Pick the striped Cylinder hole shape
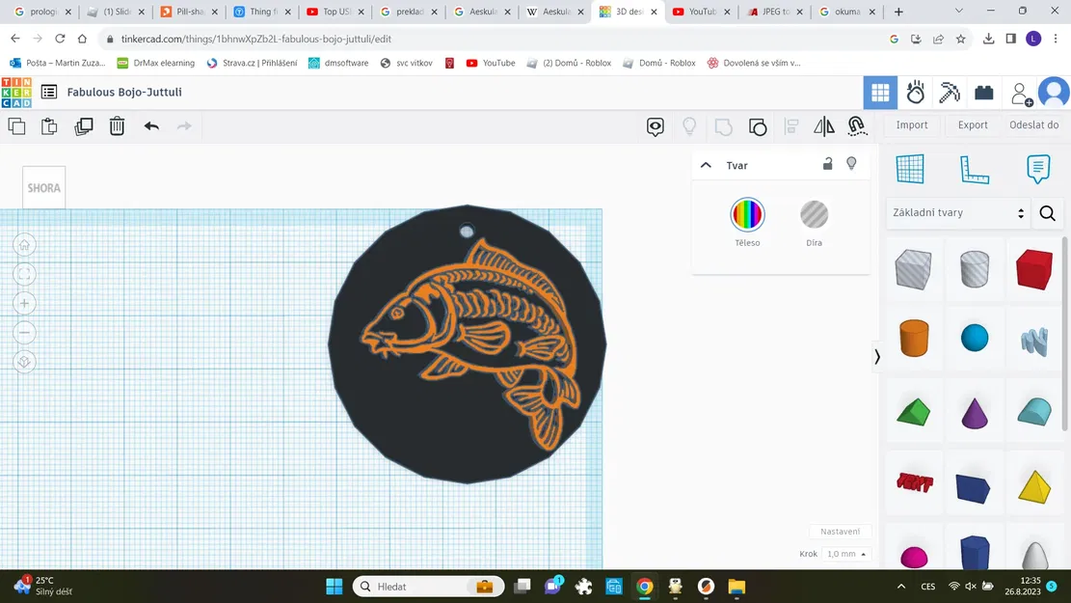The image size is (1071, 603). [x=974, y=269]
